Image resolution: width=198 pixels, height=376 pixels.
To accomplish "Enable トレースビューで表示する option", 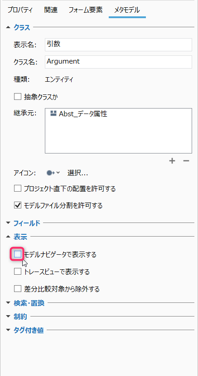I will [x=18, y=272].
